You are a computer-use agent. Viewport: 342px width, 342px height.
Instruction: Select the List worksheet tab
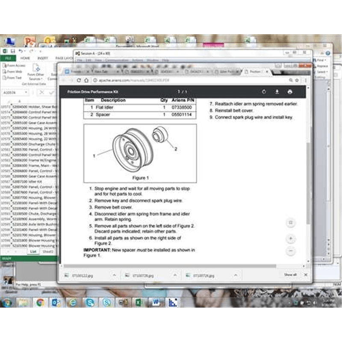33,252
